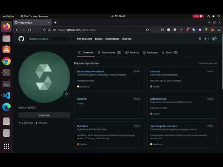The image size is (223, 167).
Task: Open the contract repository link
Action: click(155, 71)
